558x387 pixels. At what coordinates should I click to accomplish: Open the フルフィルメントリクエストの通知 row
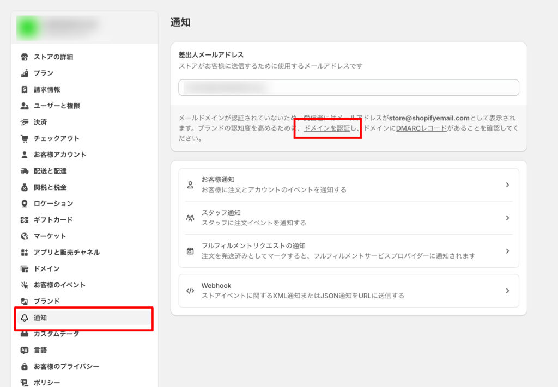tap(348, 251)
